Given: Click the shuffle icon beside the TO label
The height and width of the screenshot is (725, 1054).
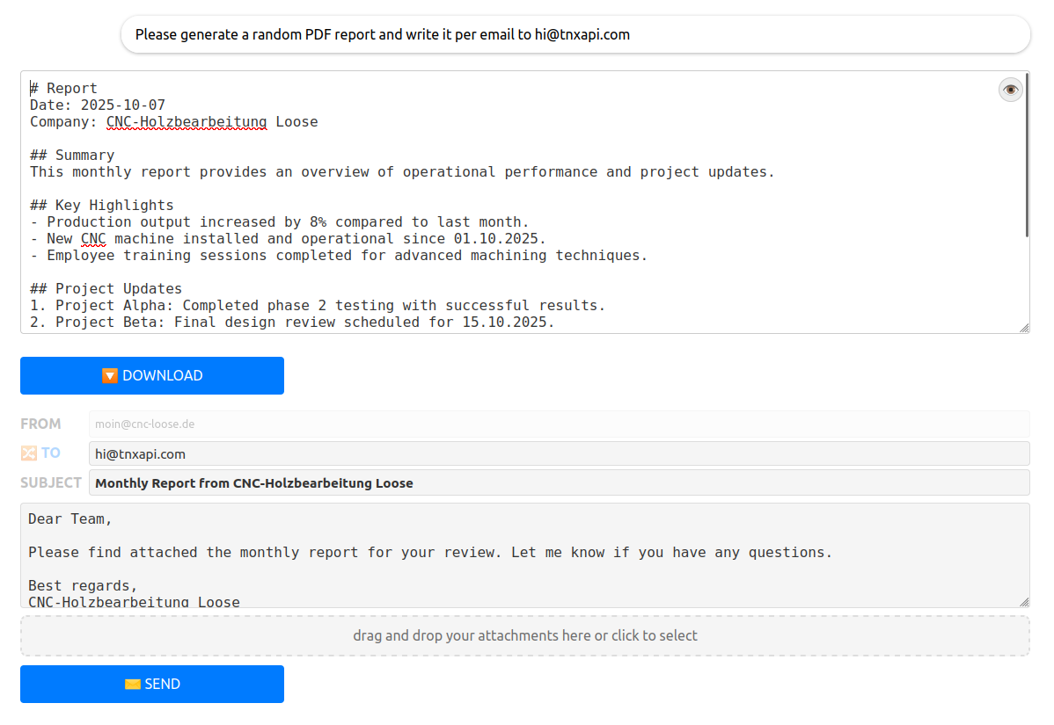Looking at the screenshot, I should (29, 453).
